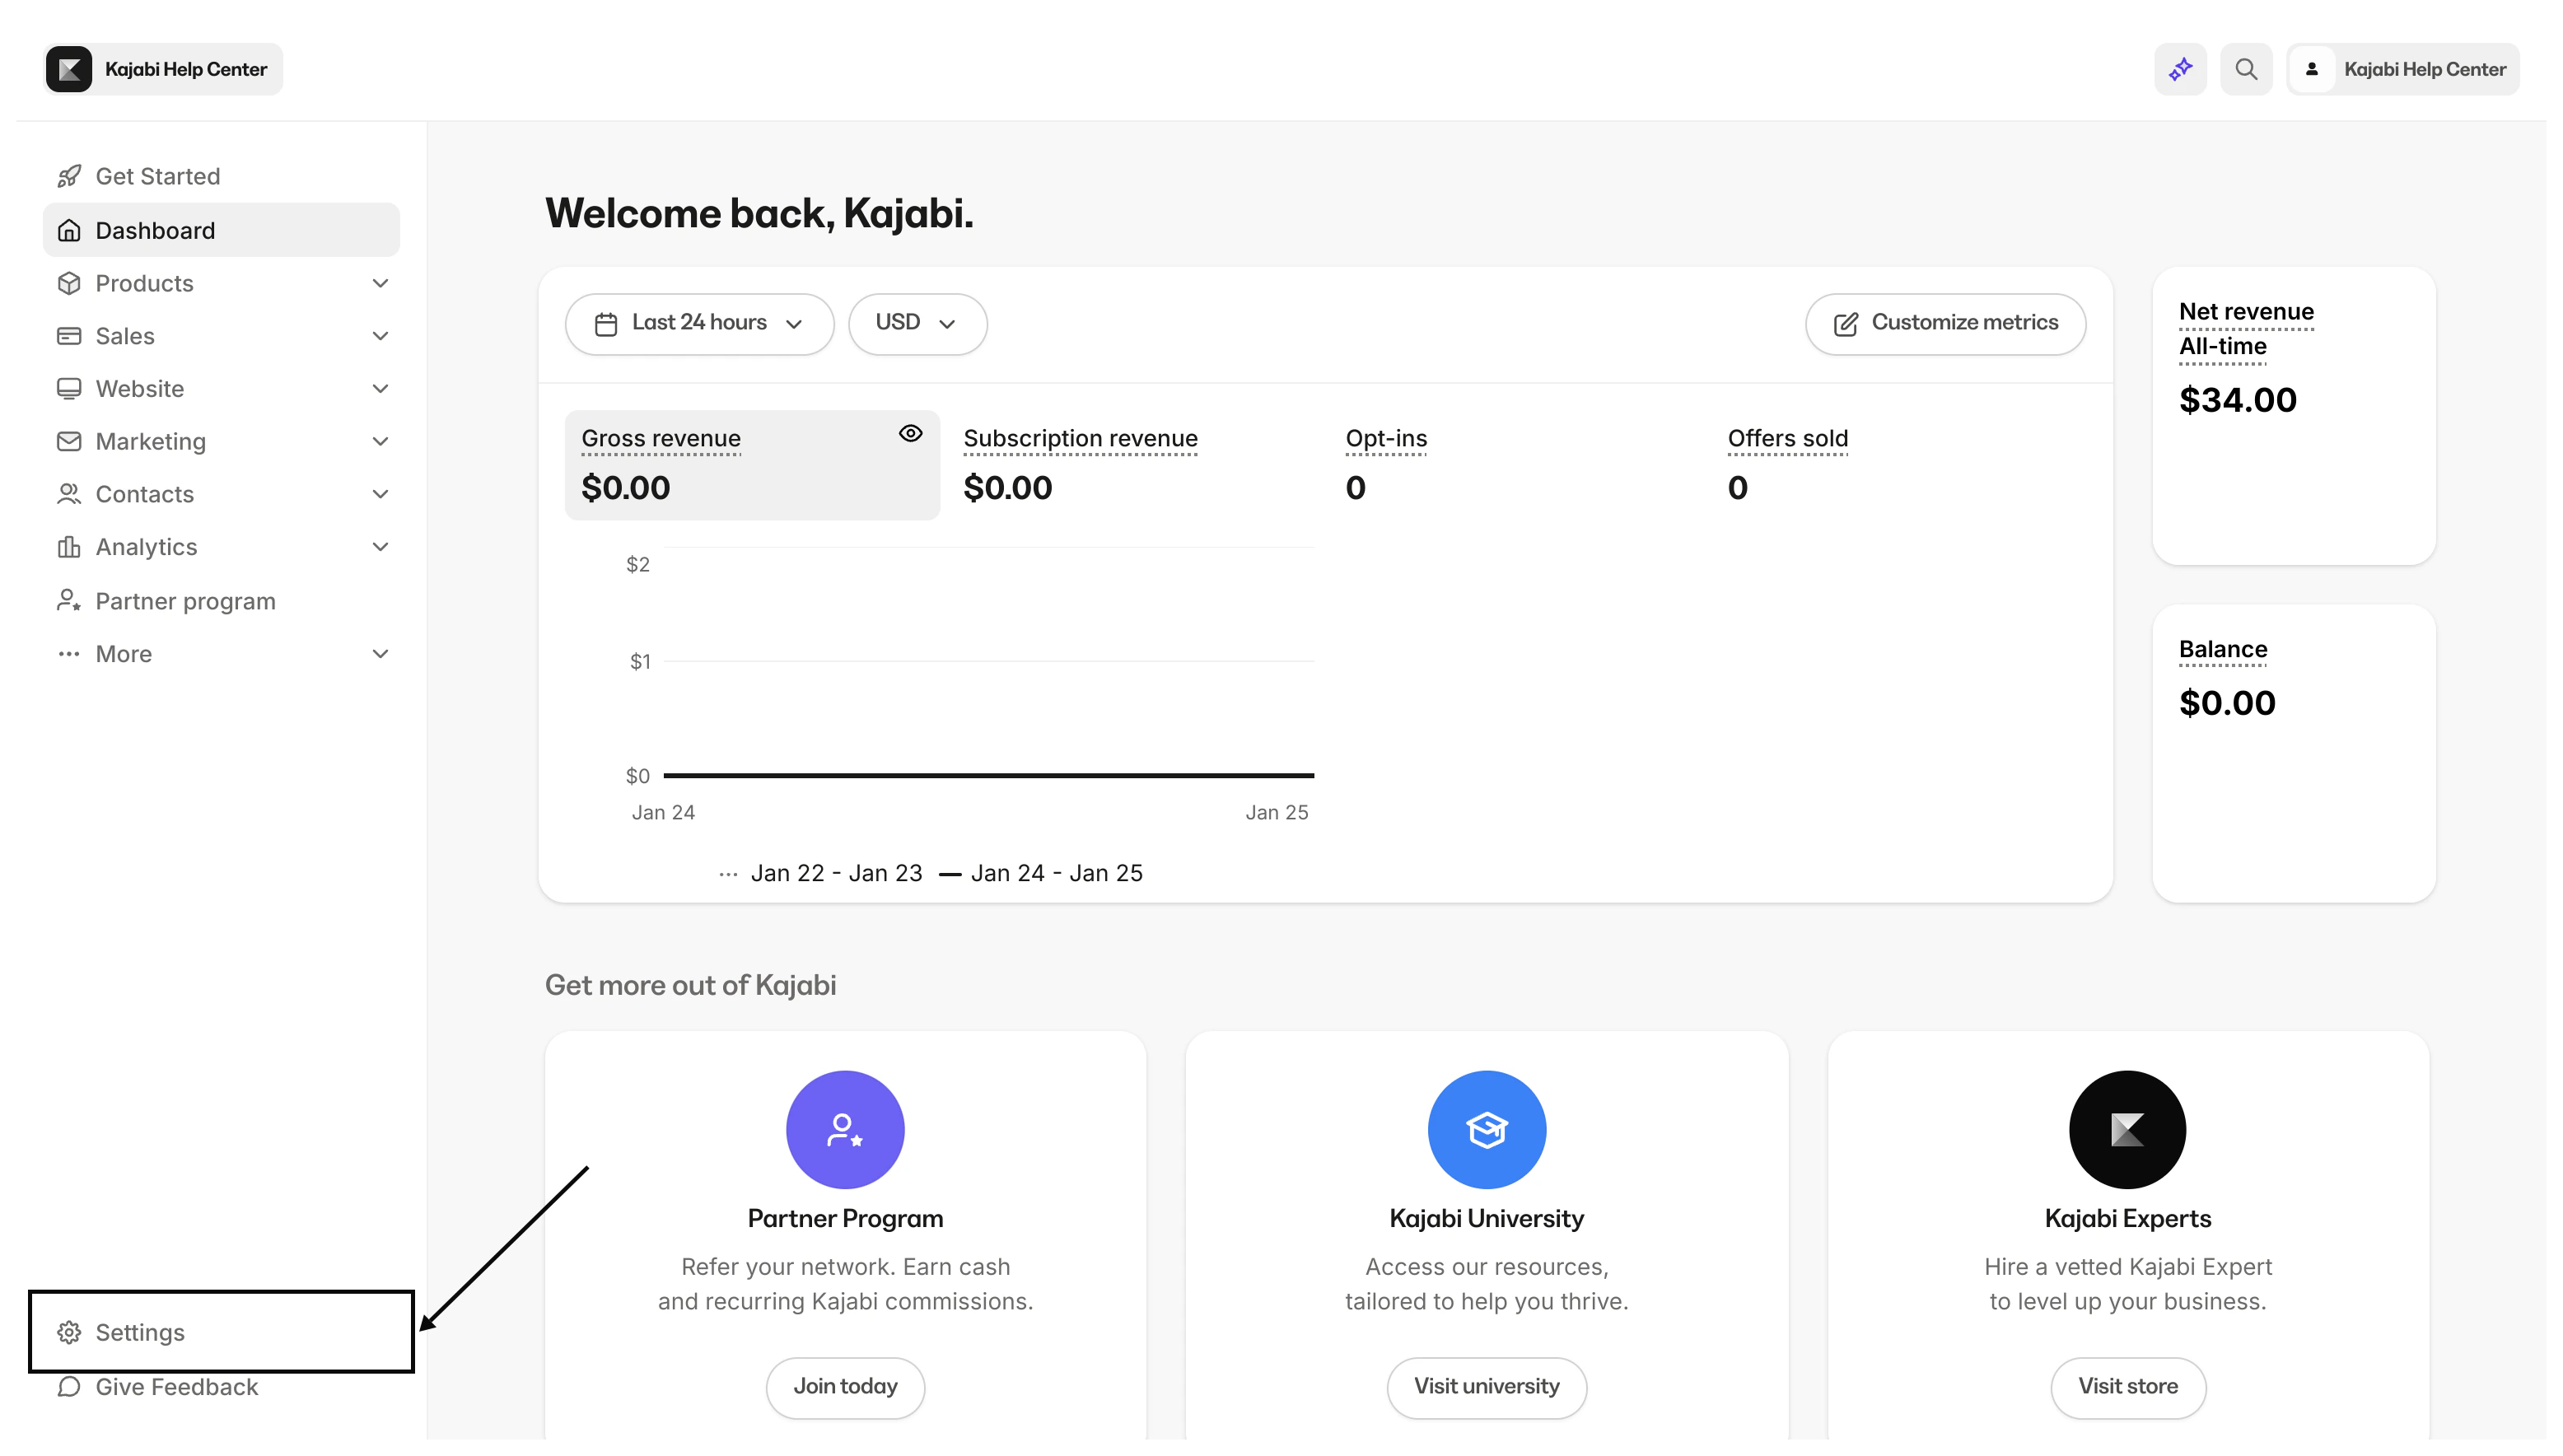Open the Get Started rocket icon
Screen dimensions: 2563x1456
[68, 175]
